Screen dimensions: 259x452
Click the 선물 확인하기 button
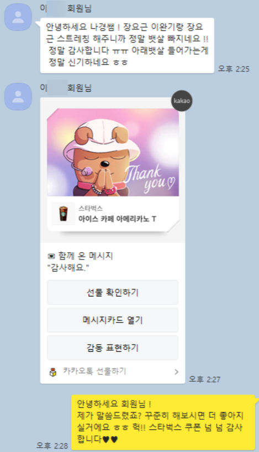click(x=113, y=292)
